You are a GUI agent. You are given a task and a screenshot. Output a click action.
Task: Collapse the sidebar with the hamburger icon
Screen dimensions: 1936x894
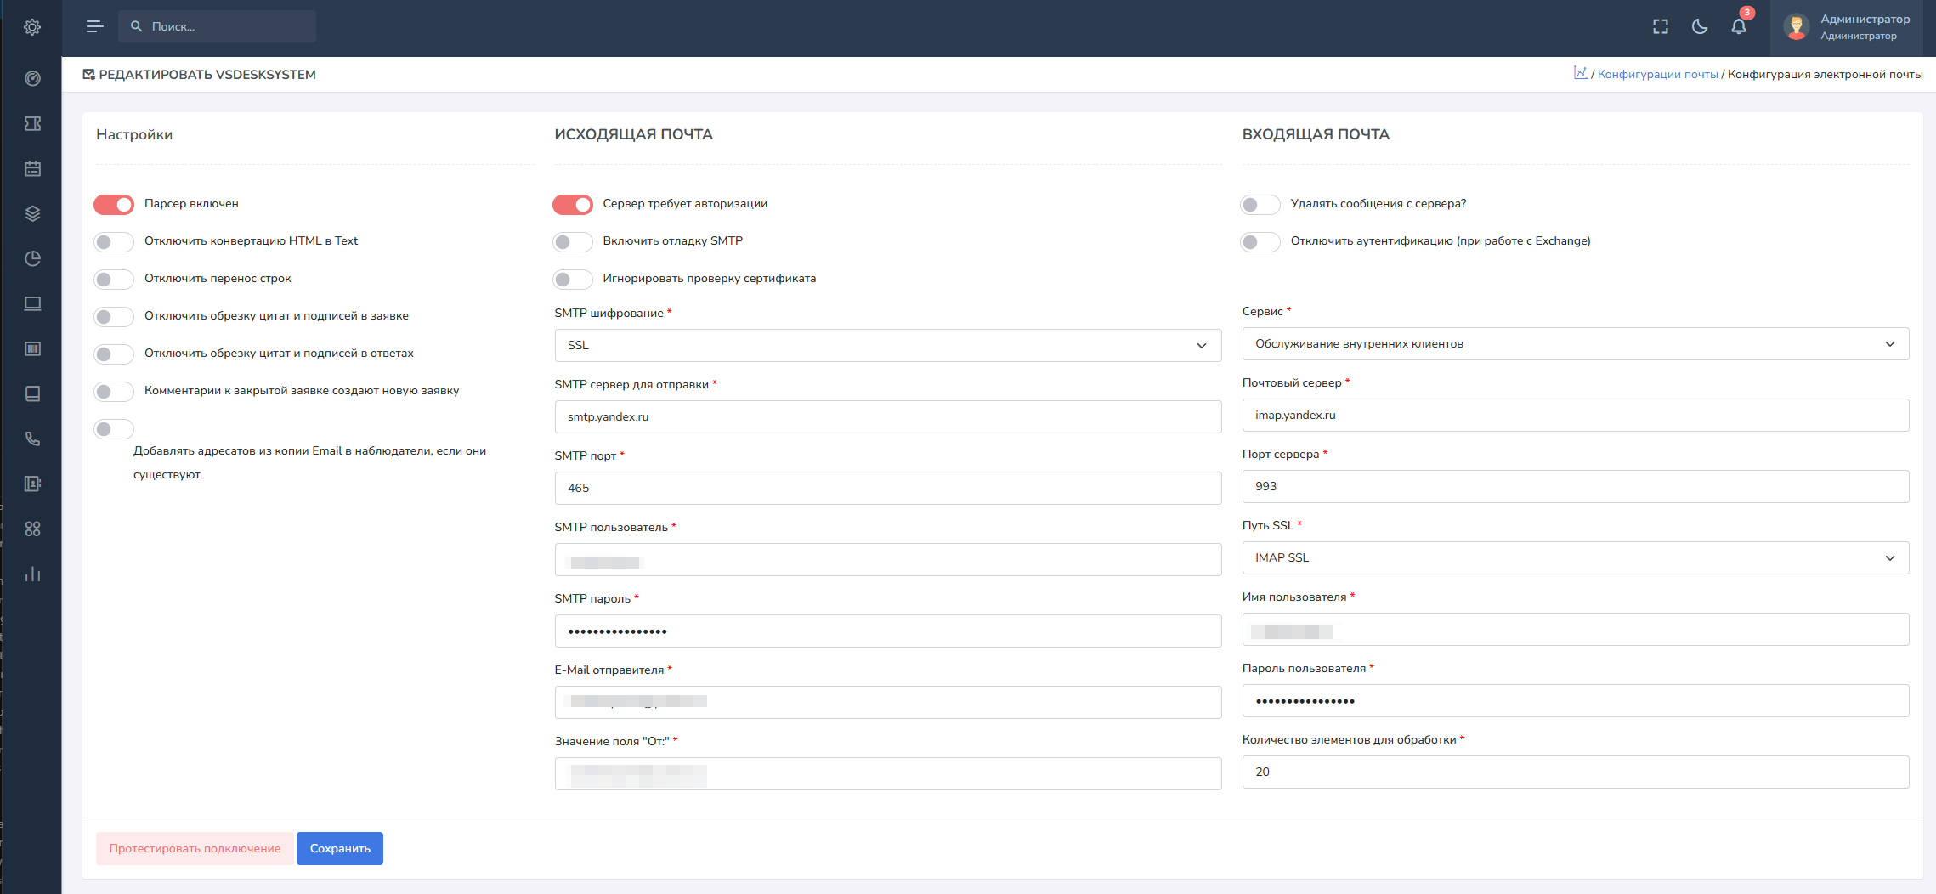94,26
